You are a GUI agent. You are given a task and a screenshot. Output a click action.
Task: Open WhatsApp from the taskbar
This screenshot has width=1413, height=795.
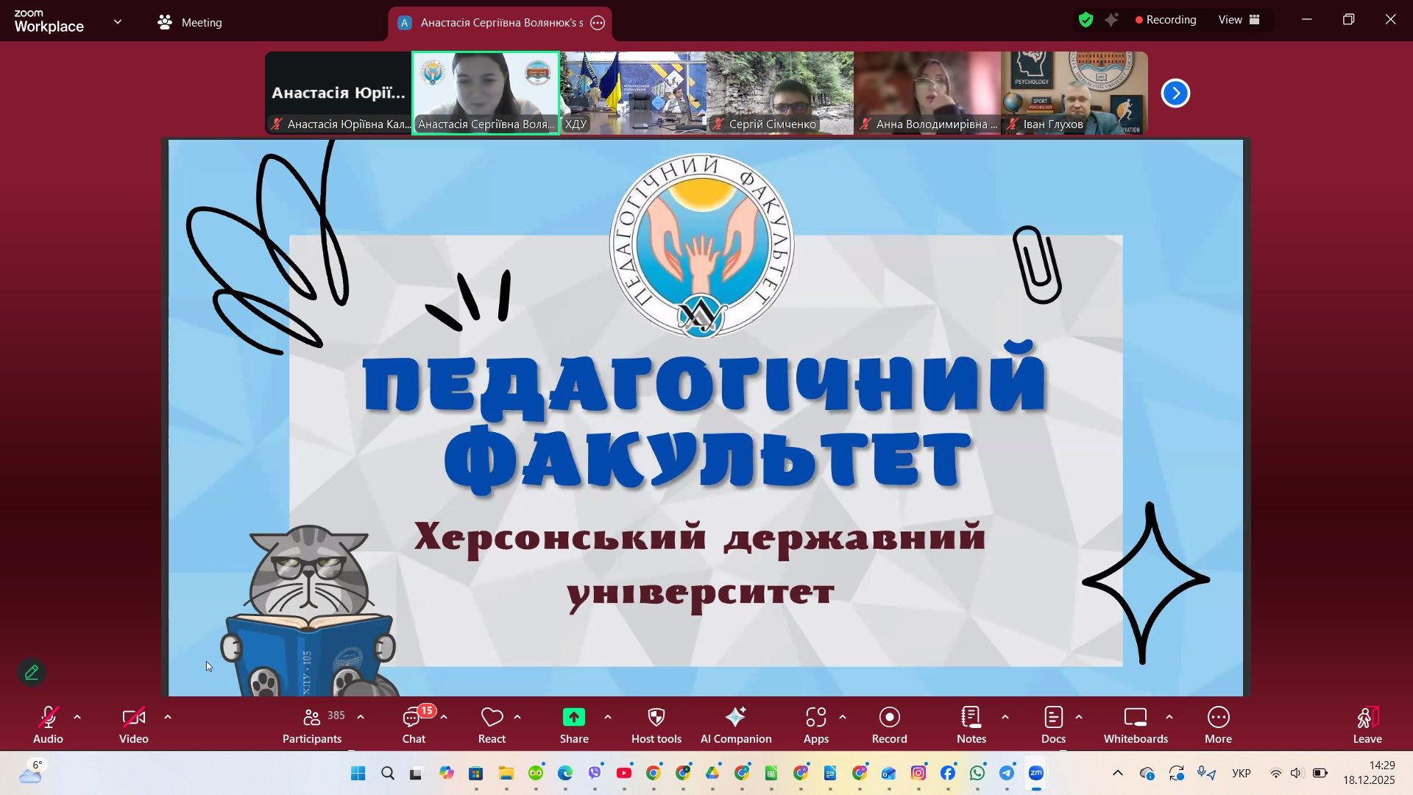pos(977,773)
